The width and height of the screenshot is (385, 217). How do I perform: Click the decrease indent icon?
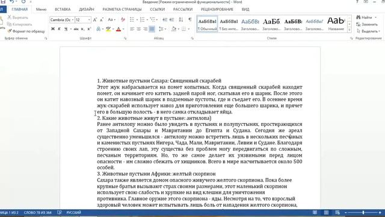(x=165, y=20)
